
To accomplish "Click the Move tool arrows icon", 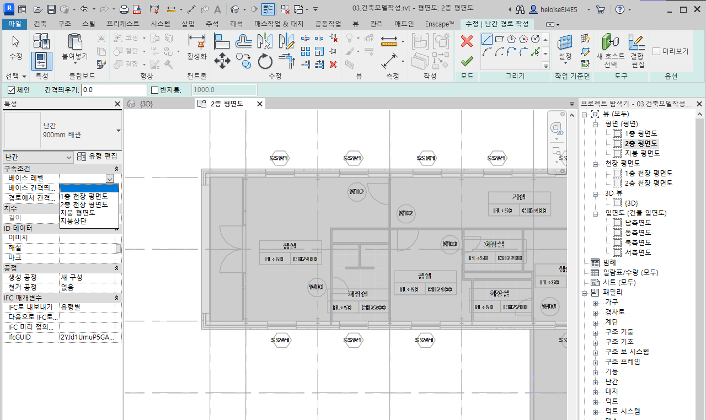I will pos(222,61).
